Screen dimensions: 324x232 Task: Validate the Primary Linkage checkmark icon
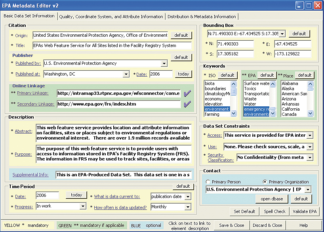click(x=187, y=93)
